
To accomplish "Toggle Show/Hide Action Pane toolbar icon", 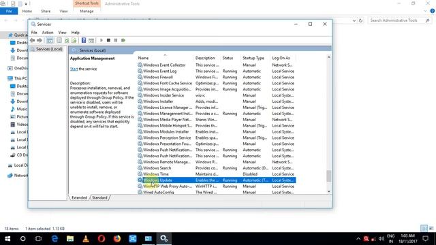I will click(x=91, y=40).
